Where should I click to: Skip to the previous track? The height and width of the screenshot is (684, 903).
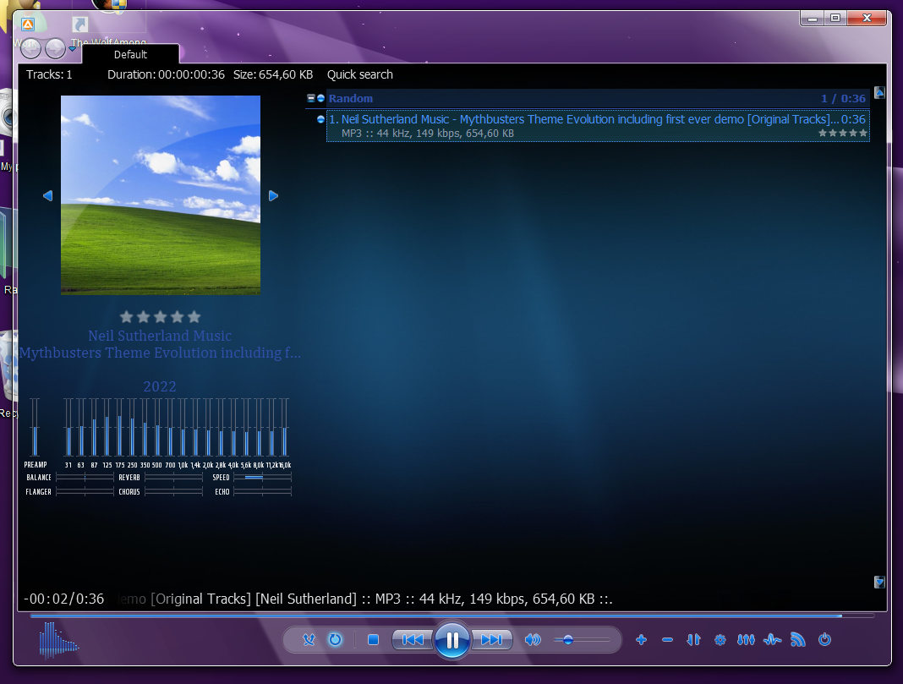pos(413,640)
